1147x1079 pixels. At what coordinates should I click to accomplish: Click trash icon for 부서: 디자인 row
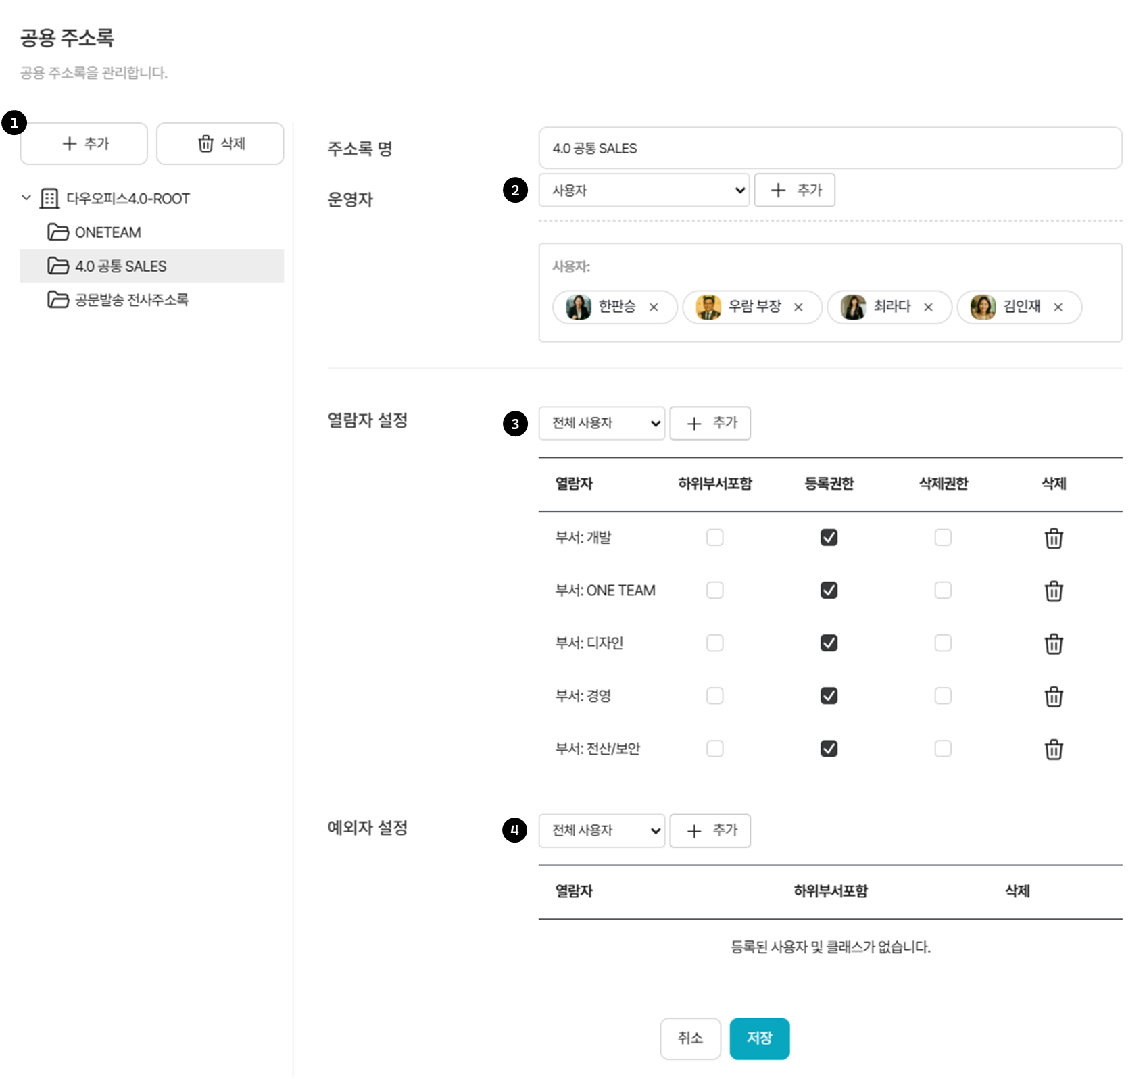1053,644
